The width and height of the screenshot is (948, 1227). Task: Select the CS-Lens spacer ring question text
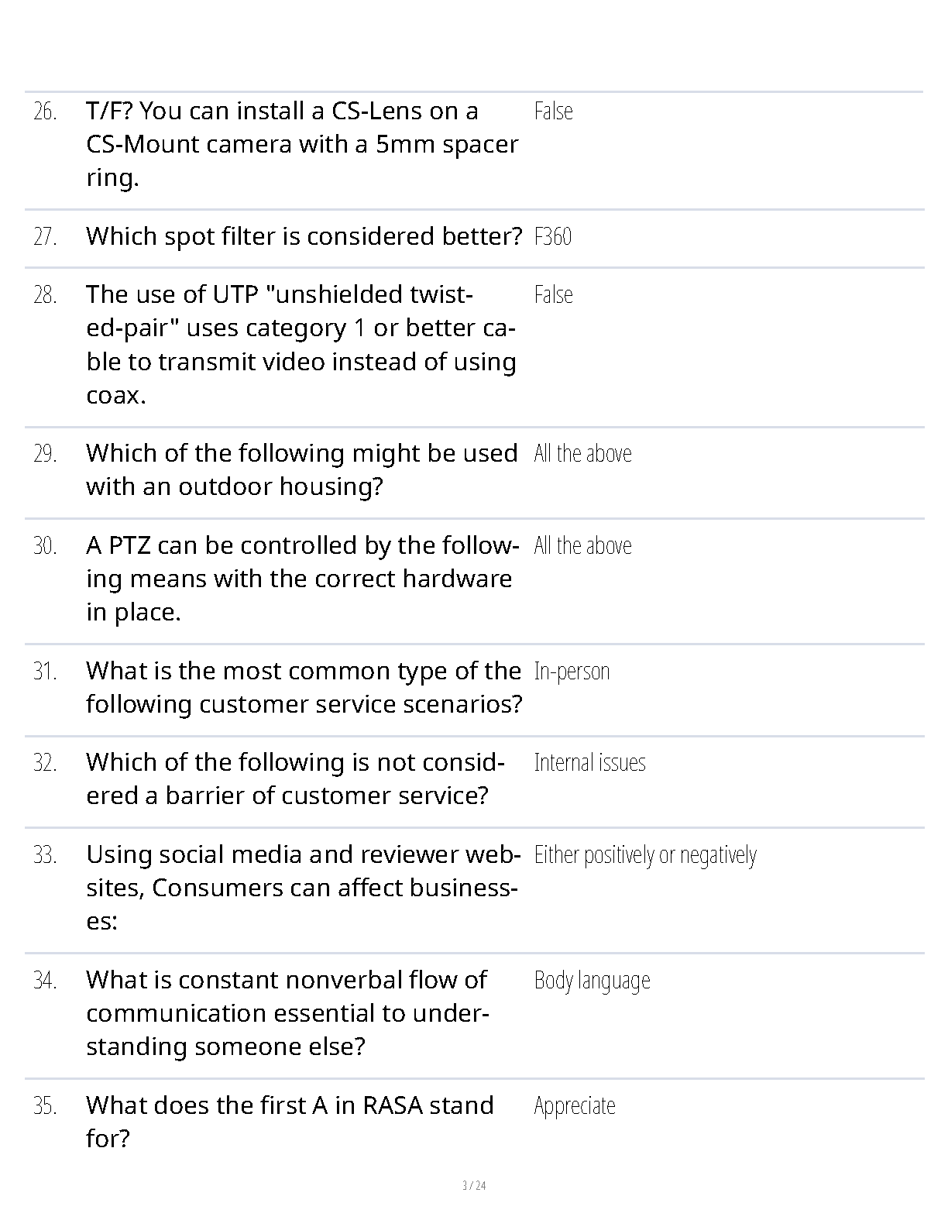(x=302, y=144)
